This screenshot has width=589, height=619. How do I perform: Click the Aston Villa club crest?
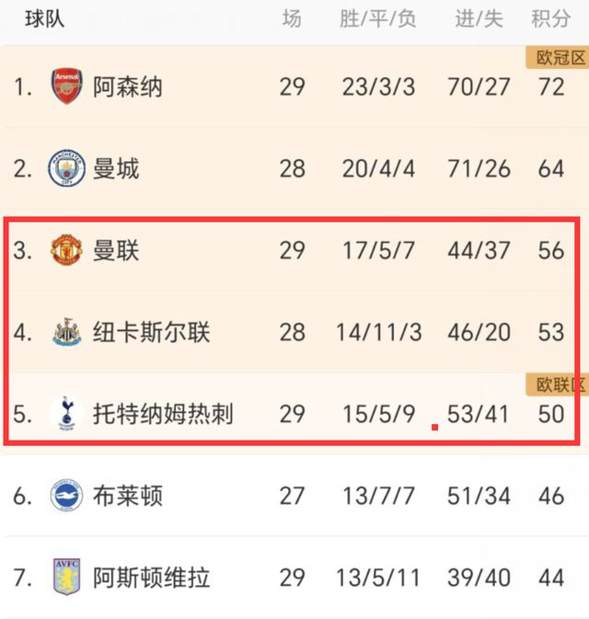click(x=67, y=578)
